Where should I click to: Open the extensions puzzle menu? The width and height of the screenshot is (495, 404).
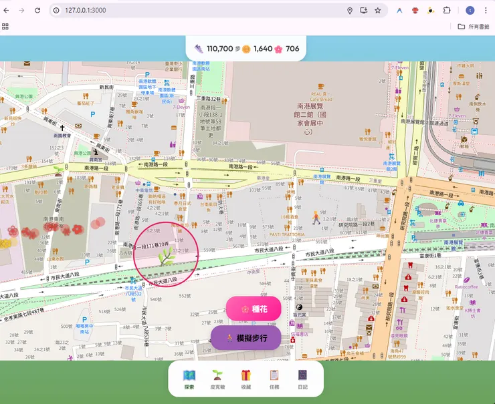pos(447,11)
